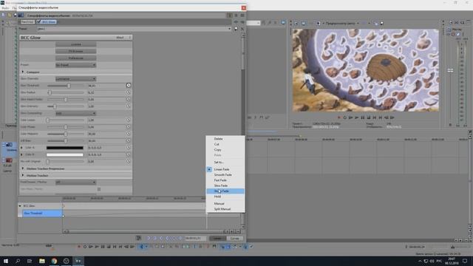Jump to first keyframe button

click(149, 238)
